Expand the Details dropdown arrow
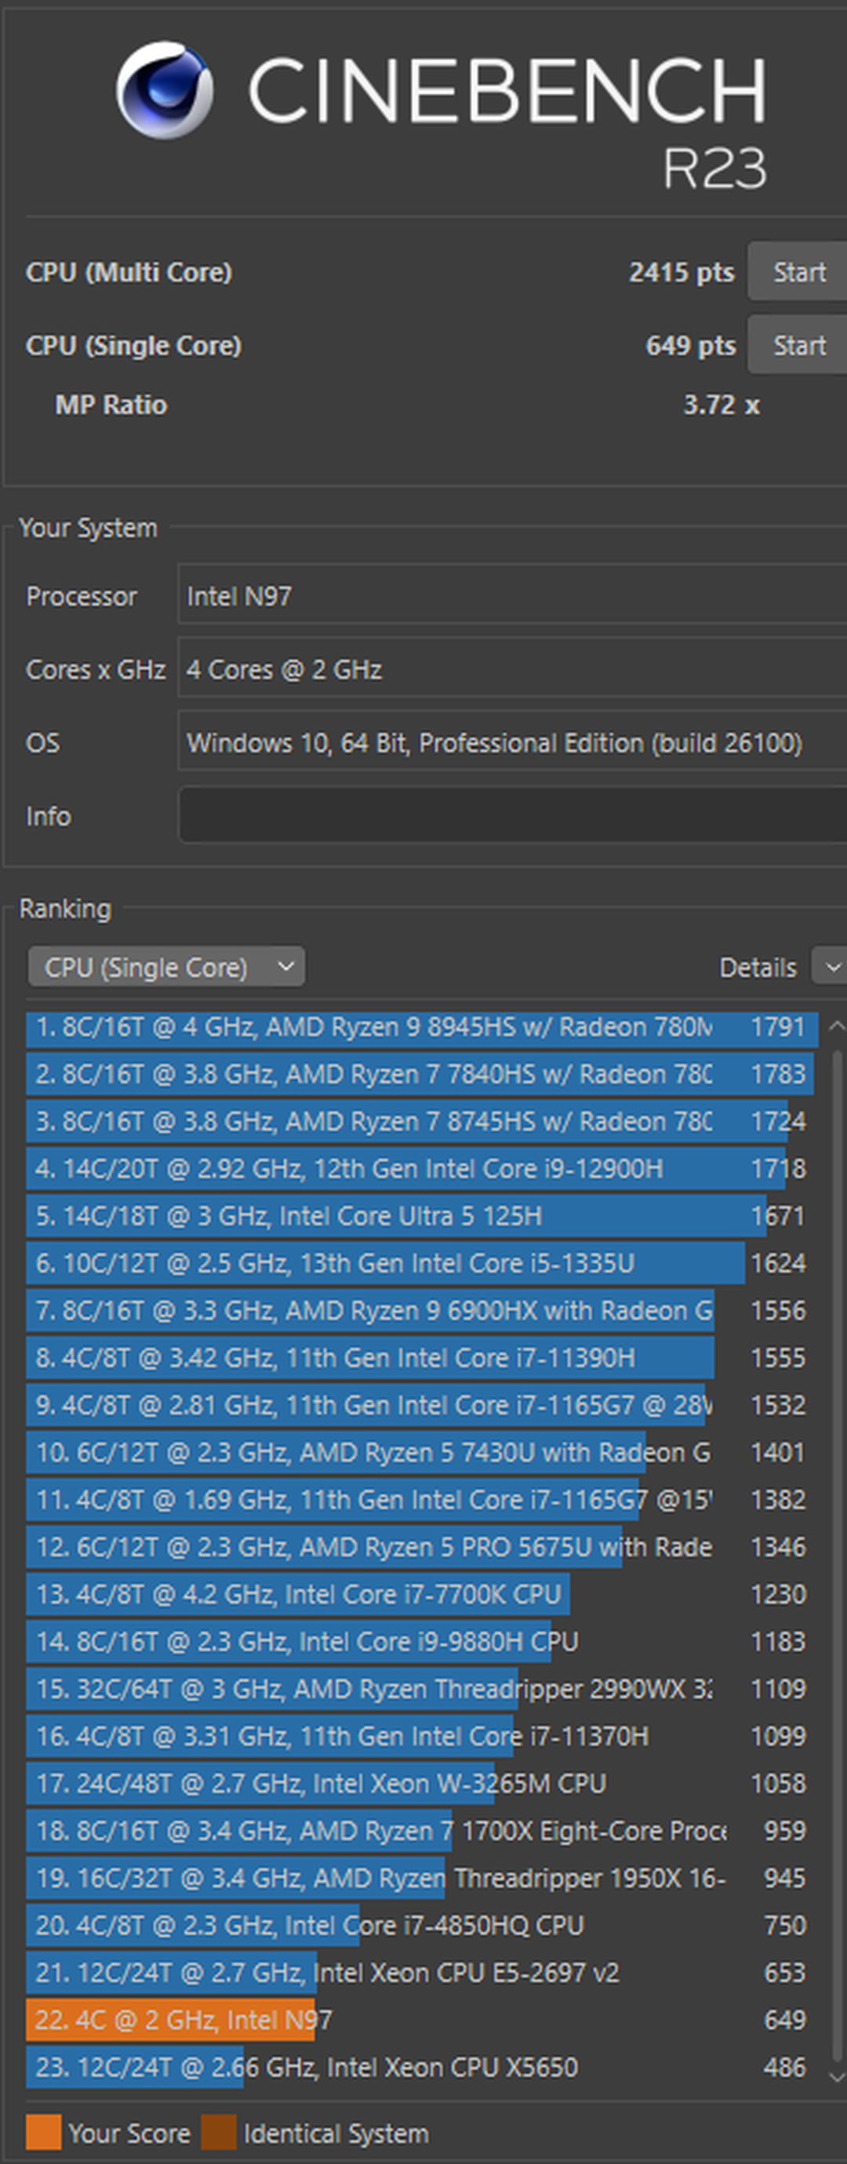The height and width of the screenshot is (2164, 847). pyautogui.click(x=831, y=967)
